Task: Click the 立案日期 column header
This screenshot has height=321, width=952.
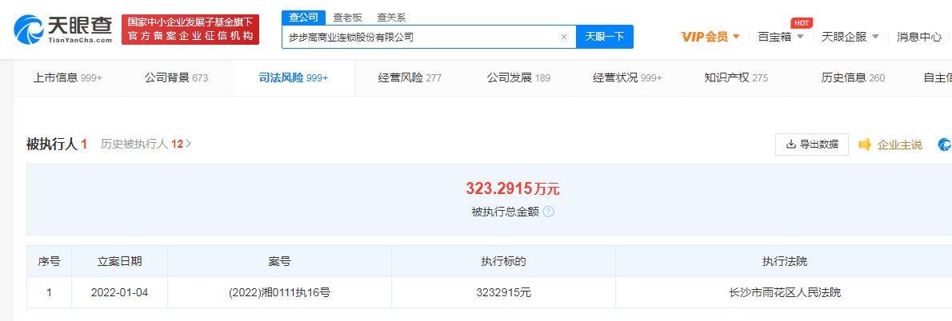Action: tap(120, 262)
